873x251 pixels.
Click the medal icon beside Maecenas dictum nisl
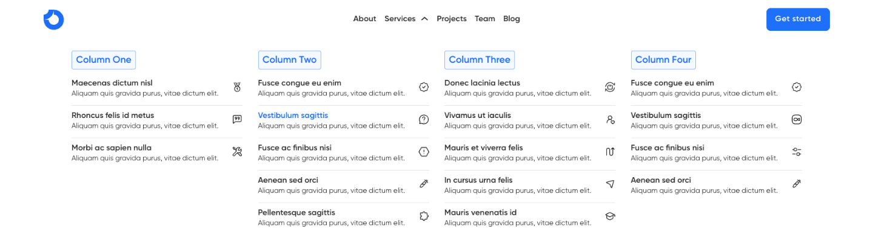[237, 87]
